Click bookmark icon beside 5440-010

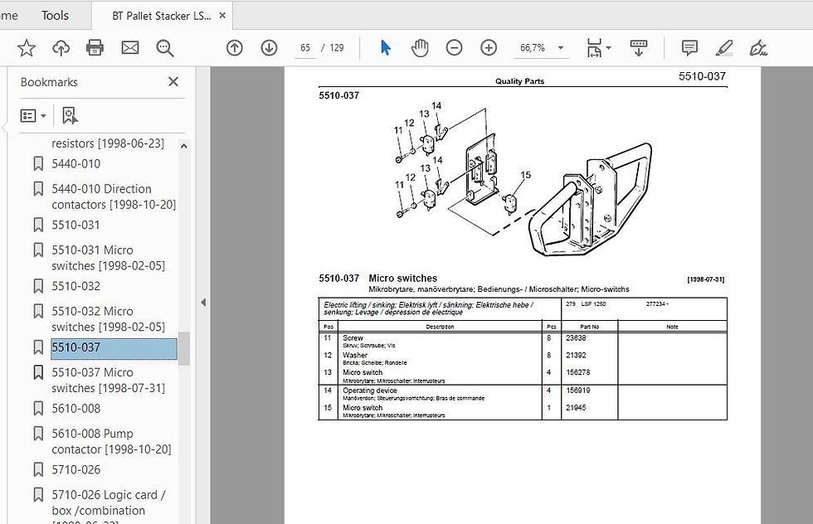pyautogui.click(x=38, y=164)
